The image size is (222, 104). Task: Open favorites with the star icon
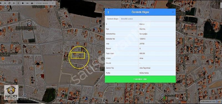23,3
